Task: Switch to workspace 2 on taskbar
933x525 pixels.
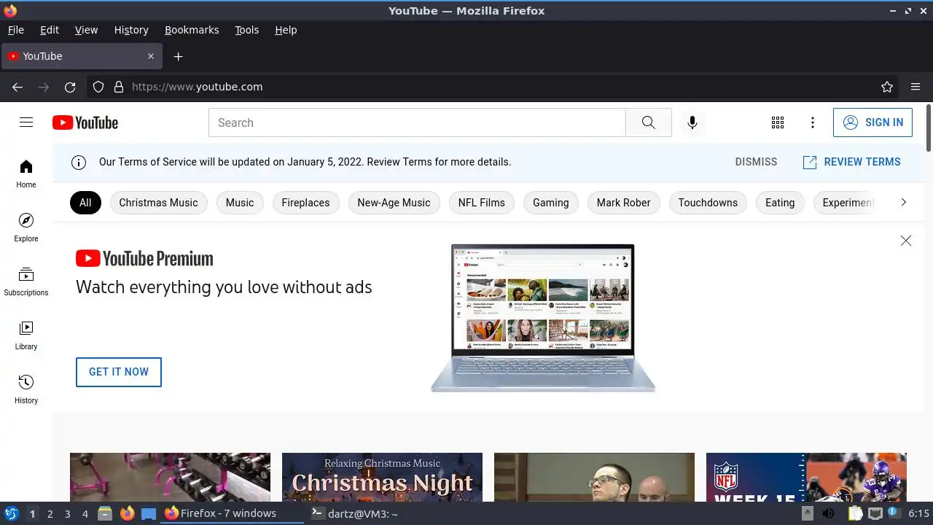Action: [50, 513]
